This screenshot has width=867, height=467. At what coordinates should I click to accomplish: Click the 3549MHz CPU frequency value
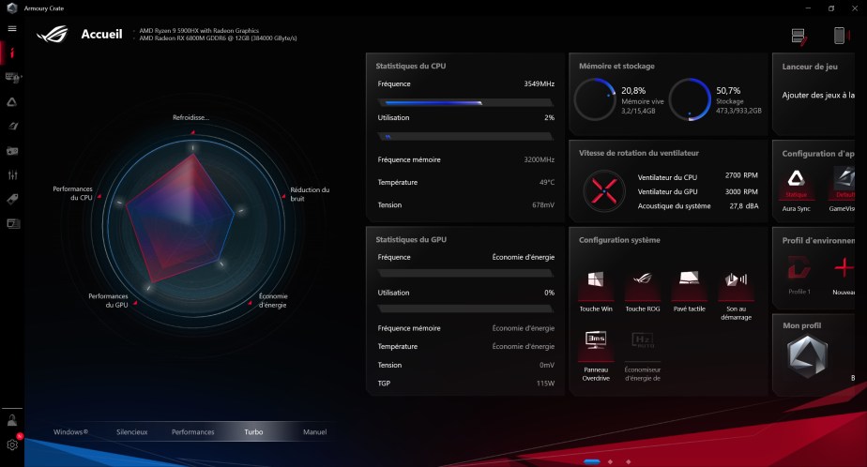pyautogui.click(x=540, y=84)
